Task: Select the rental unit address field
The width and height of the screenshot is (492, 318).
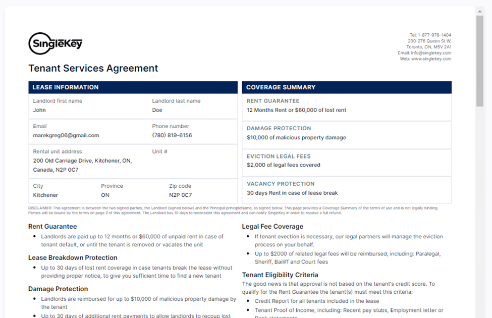Action: click(82, 165)
